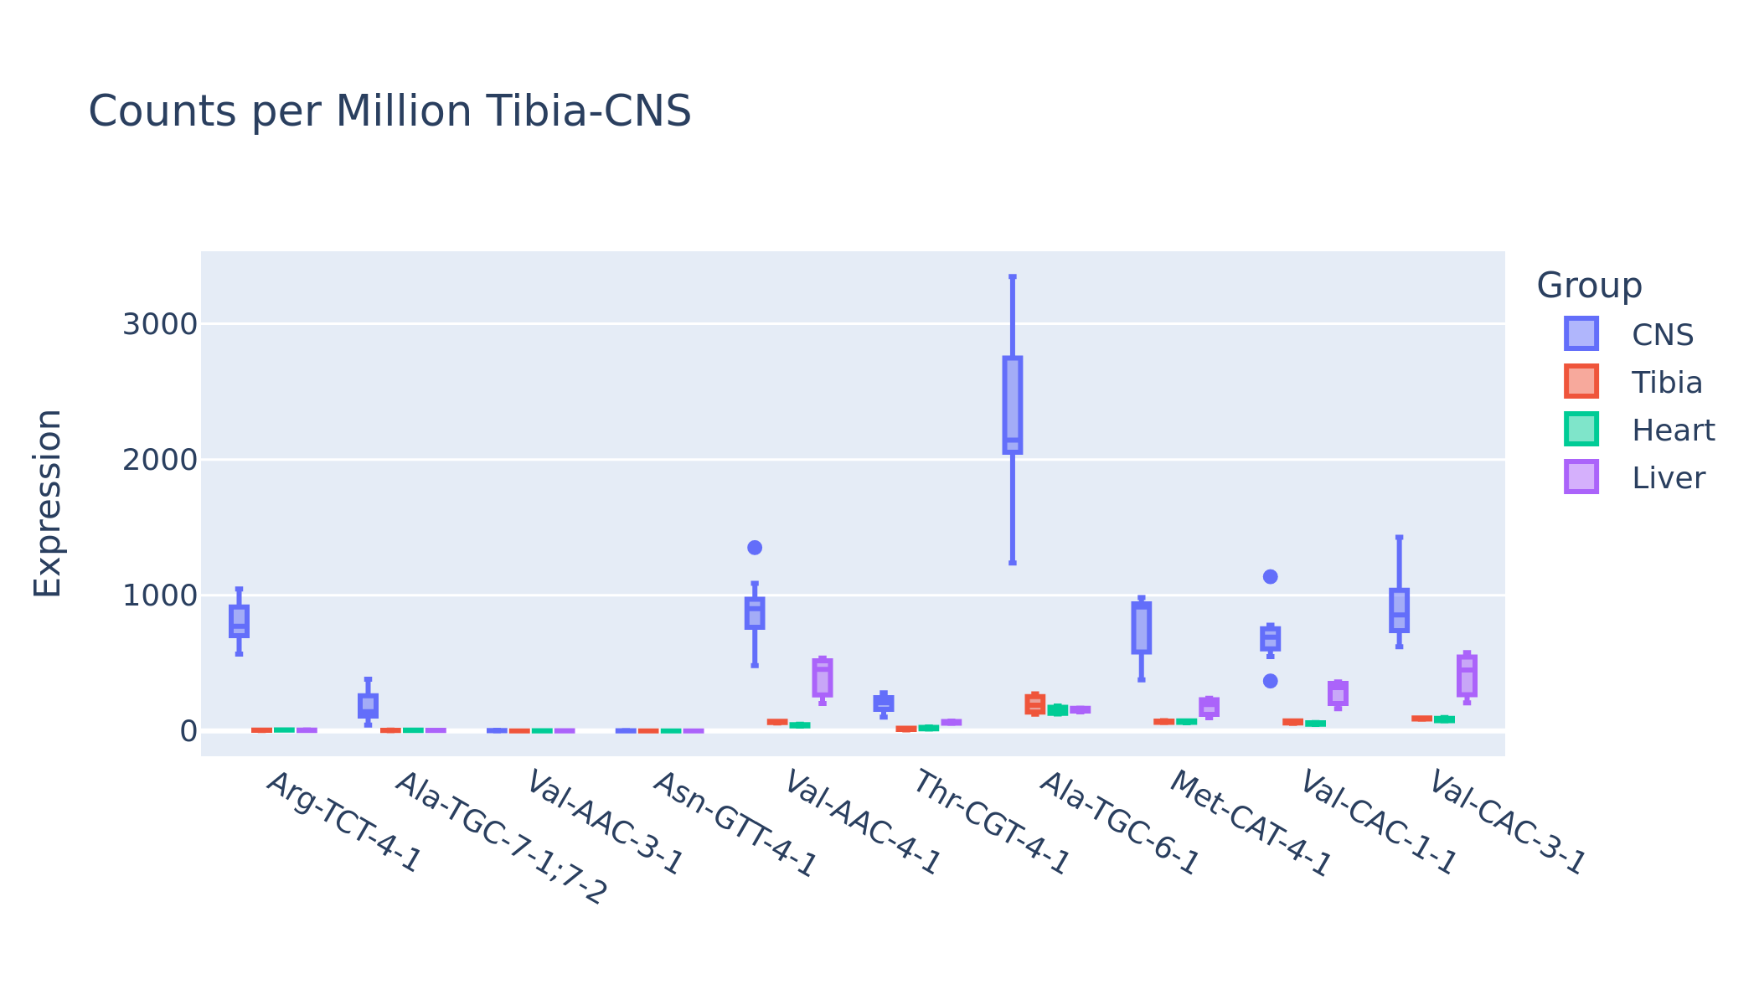Image resolution: width=1759 pixels, height=1005 pixels.
Task: Toggle the Heart legend swatch
Action: click(x=1581, y=429)
